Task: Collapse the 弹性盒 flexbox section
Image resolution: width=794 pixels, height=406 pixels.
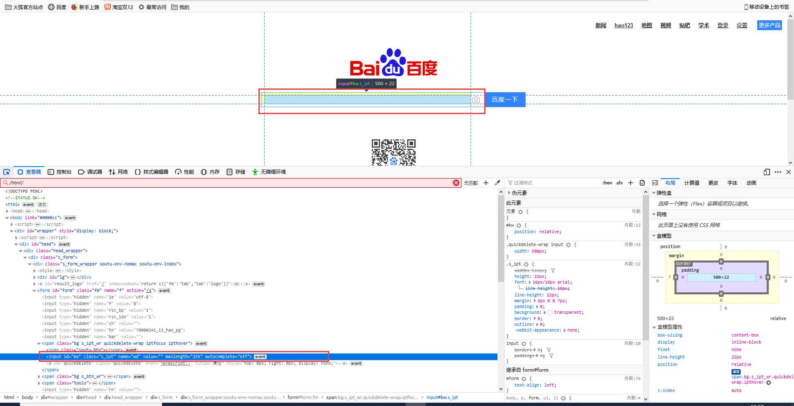Action: click(654, 193)
